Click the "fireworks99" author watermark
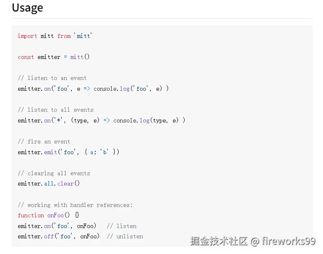 (x=289, y=241)
